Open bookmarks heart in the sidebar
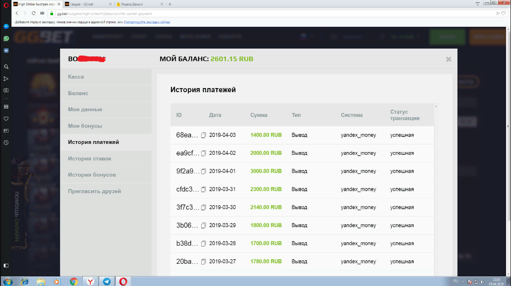Image resolution: width=511 pixels, height=286 pixels. (6, 118)
